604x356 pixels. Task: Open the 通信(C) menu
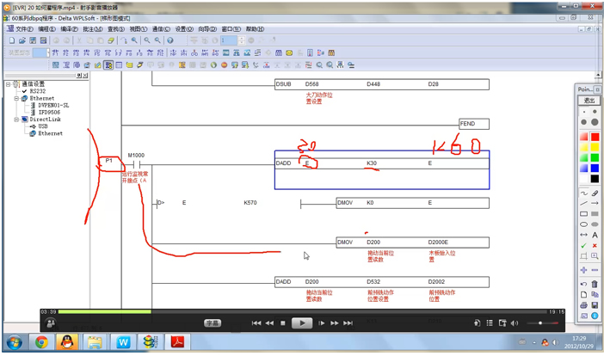pyautogui.click(x=159, y=28)
